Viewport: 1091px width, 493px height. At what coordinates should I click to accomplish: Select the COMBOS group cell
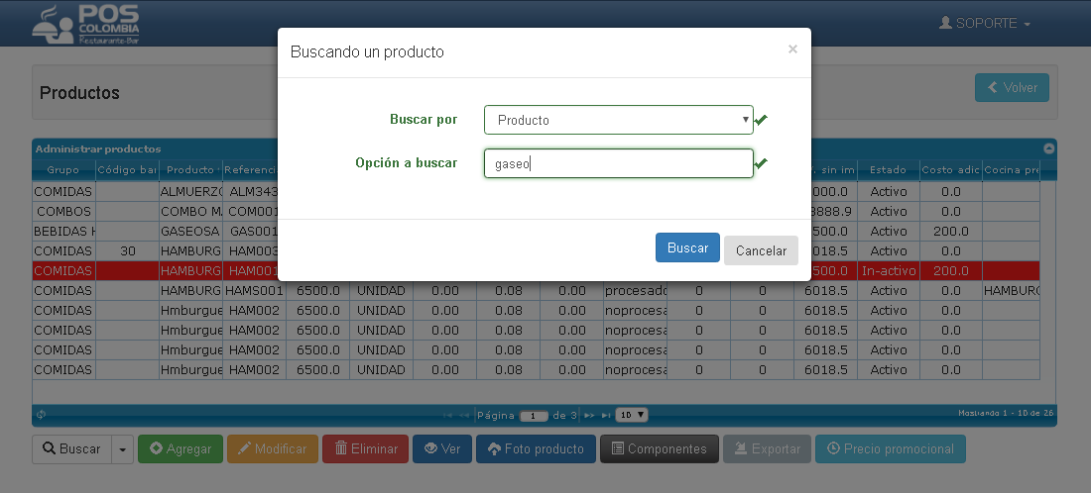(63, 211)
